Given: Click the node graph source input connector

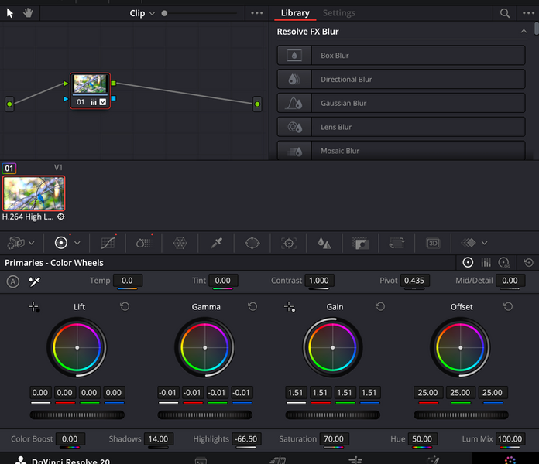Looking at the screenshot, I should (9, 104).
